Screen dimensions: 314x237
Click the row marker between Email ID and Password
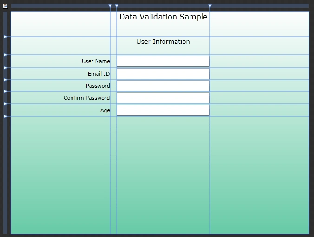coord(6,80)
